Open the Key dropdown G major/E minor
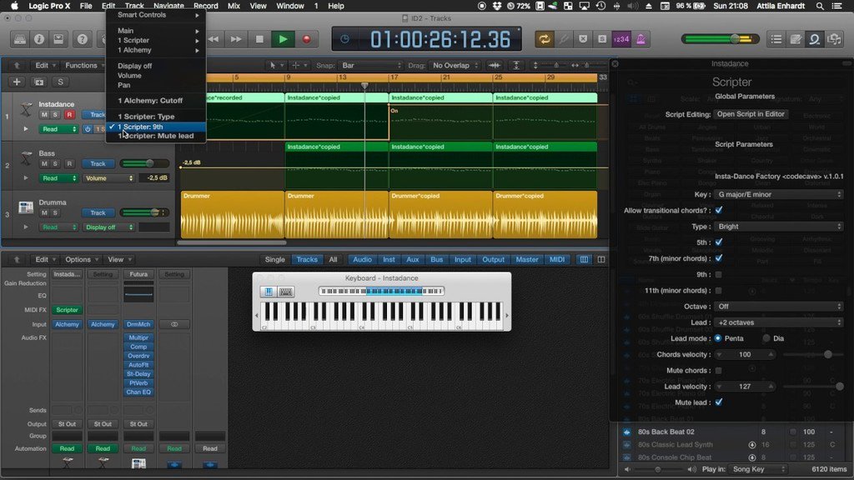Viewport: 854px width, 480px height. [779, 194]
